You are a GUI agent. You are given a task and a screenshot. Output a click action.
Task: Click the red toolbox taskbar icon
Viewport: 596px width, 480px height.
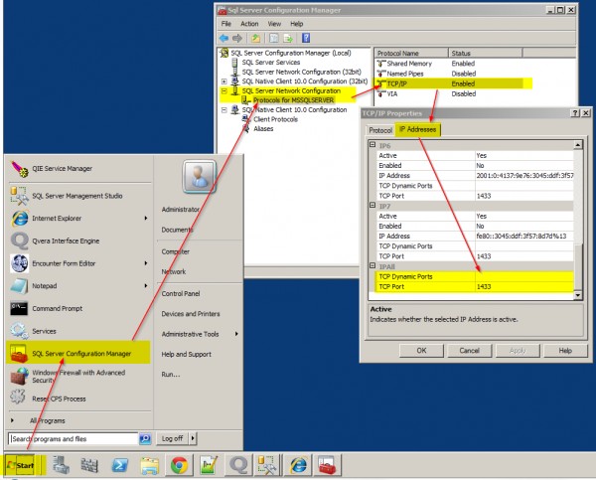[x=329, y=463]
